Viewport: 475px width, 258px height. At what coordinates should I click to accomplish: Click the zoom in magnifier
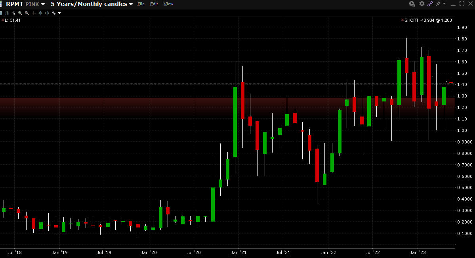pyautogui.click(x=20, y=13)
